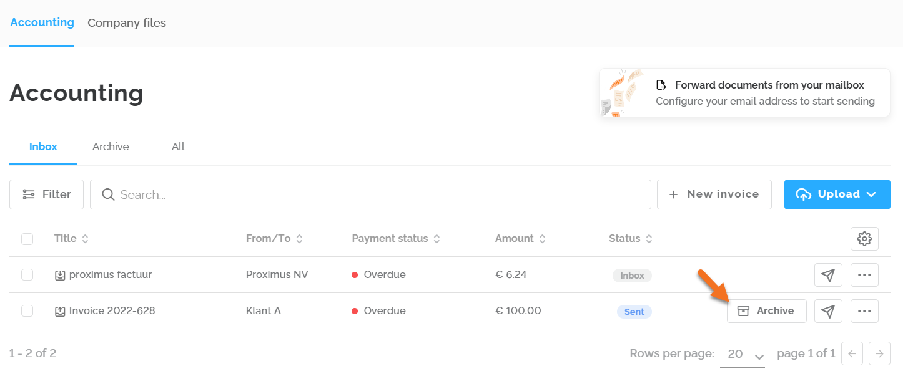Tick the select-all checkbox in header
Viewport: 903px width, 389px height.
pyautogui.click(x=27, y=239)
